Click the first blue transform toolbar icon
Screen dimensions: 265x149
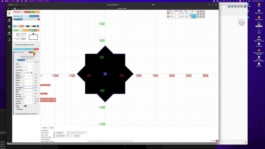click(14, 26)
